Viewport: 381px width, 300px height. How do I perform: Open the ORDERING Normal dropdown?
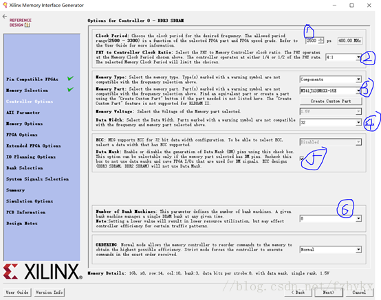point(331,249)
